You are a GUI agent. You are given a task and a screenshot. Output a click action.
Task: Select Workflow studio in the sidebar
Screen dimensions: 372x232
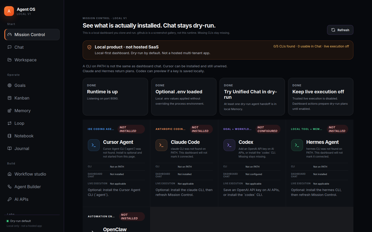tap(32, 174)
